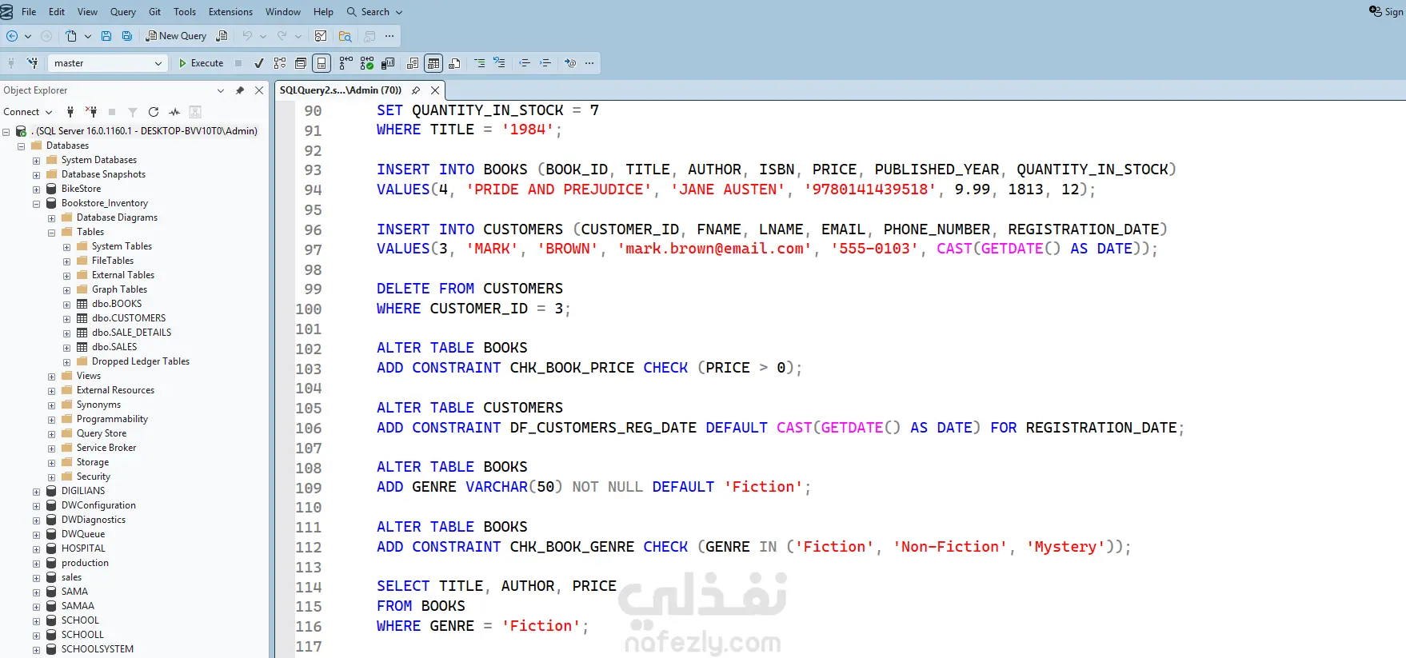This screenshot has width=1406, height=658.
Task: Toggle Include Actual Execution Plan
Action: [x=346, y=63]
